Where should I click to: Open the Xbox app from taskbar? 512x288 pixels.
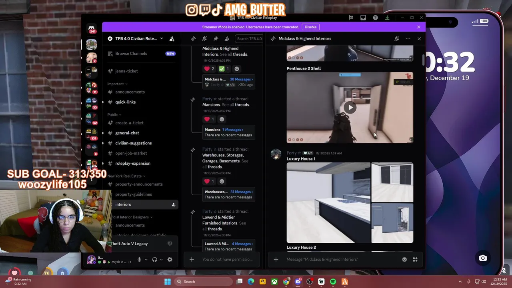point(274,282)
